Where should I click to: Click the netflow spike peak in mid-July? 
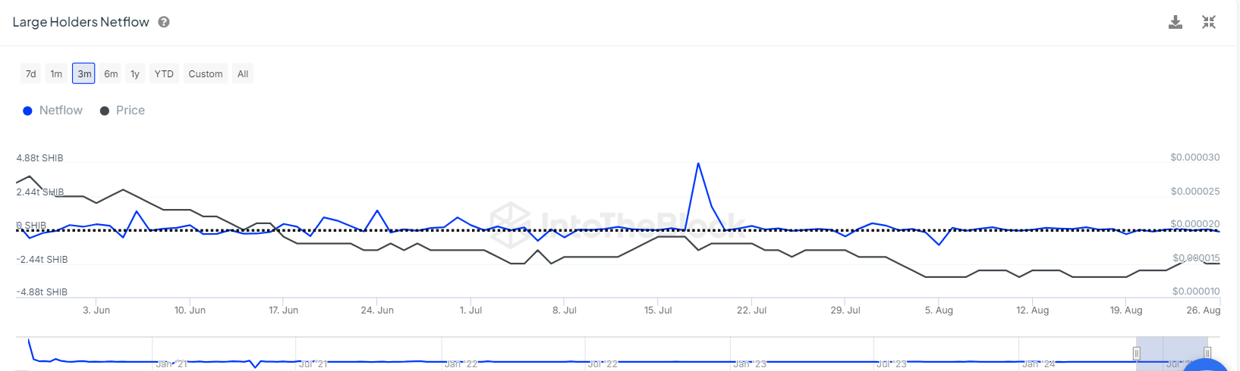(x=698, y=164)
